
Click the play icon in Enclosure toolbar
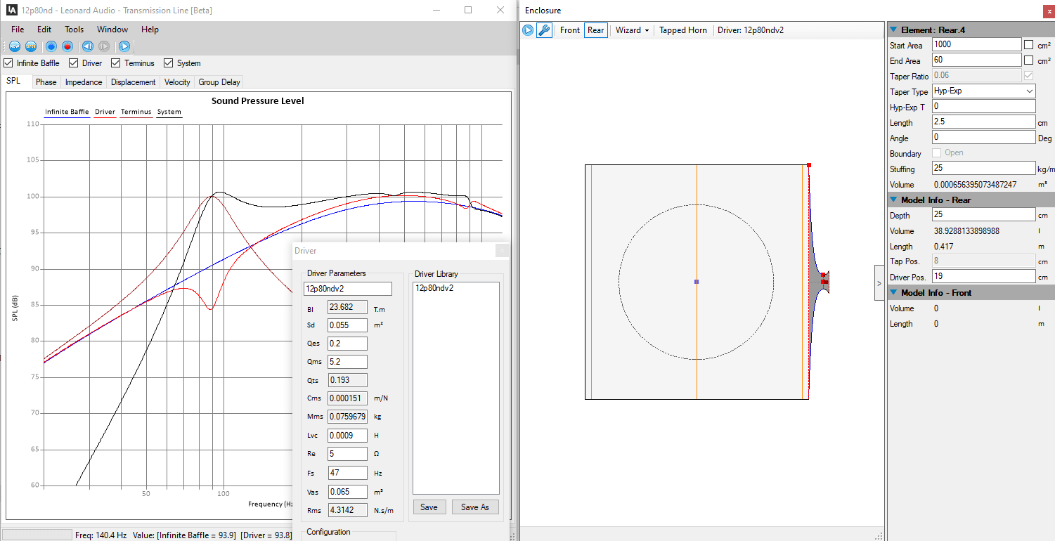tap(528, 30)
